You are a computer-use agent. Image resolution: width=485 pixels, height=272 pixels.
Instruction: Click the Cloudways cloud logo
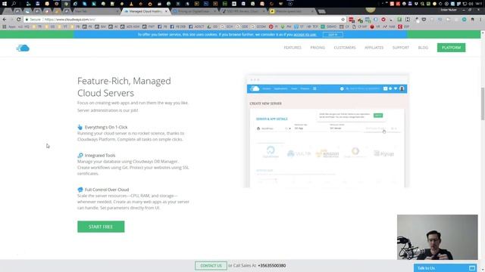23,48
